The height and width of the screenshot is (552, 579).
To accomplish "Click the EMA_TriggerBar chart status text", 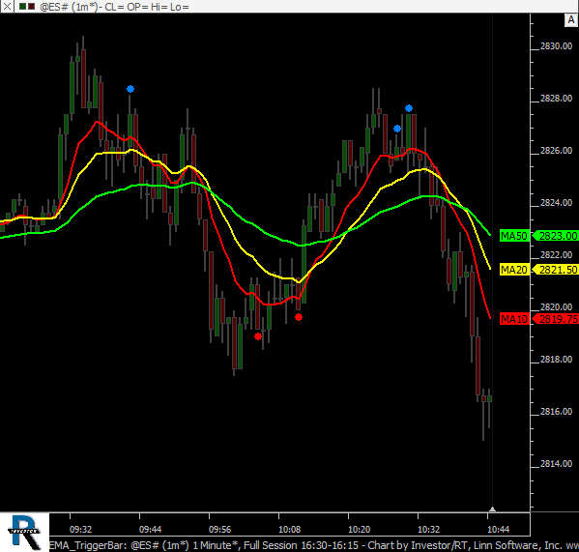I will pos(313,545).
